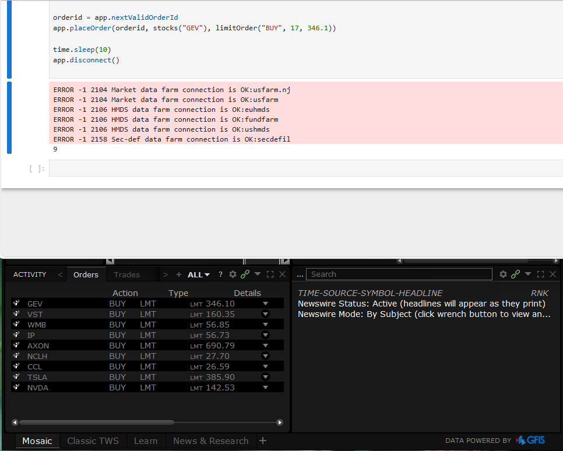The width and height of the screenshot is (563, 451).
Task: Expand details dropdown for IP order
Action: pyautogui.click(x=265, y=334)
